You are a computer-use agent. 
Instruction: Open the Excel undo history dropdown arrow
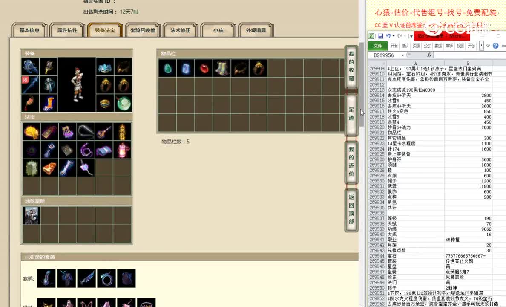tap(394, 36)
